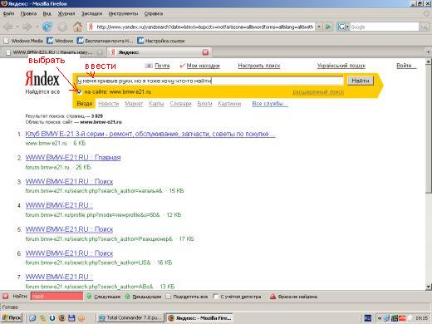Click the search button beside the Google field
Viewport: 432px width, 324px height.
tap(424, 27)
